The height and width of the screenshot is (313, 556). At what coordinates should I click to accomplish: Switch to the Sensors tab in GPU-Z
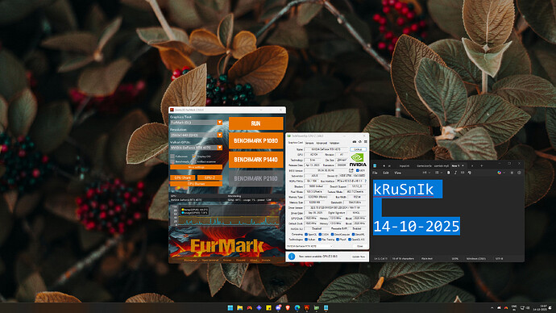click(x=309, y=143)
